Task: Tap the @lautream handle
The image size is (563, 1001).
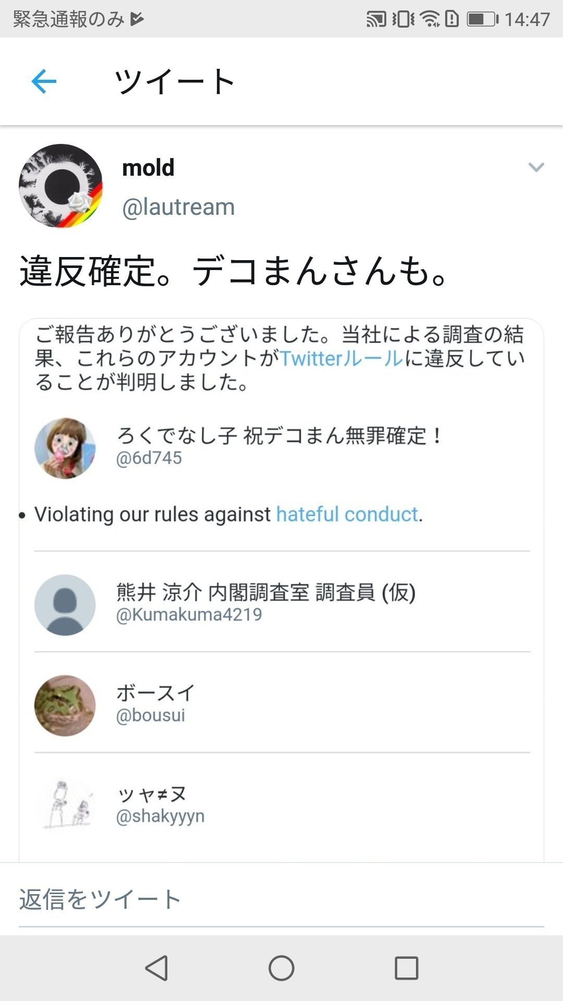Action: tap(178, 207)
